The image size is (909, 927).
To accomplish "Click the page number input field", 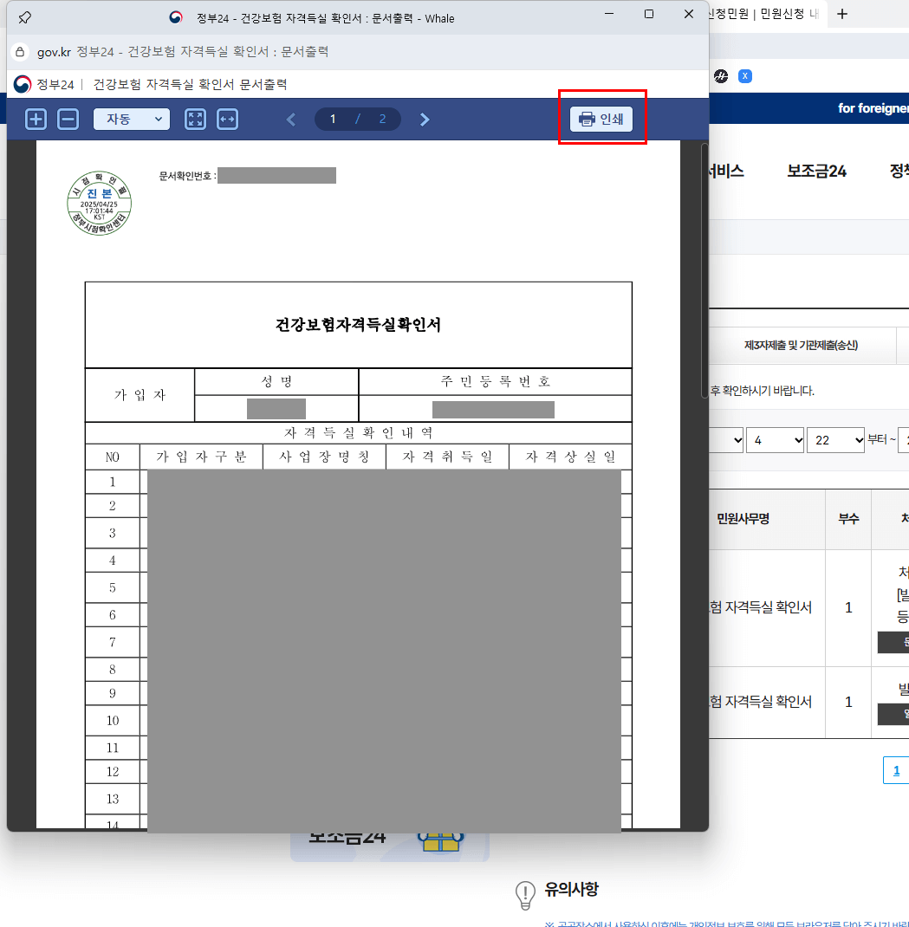I will click(333, 119).
